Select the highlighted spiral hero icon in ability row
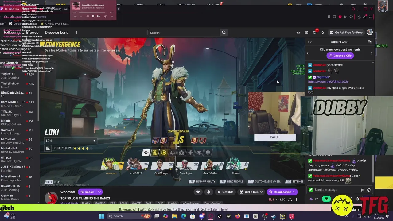The image size is (393, 221). click(155, 153)
